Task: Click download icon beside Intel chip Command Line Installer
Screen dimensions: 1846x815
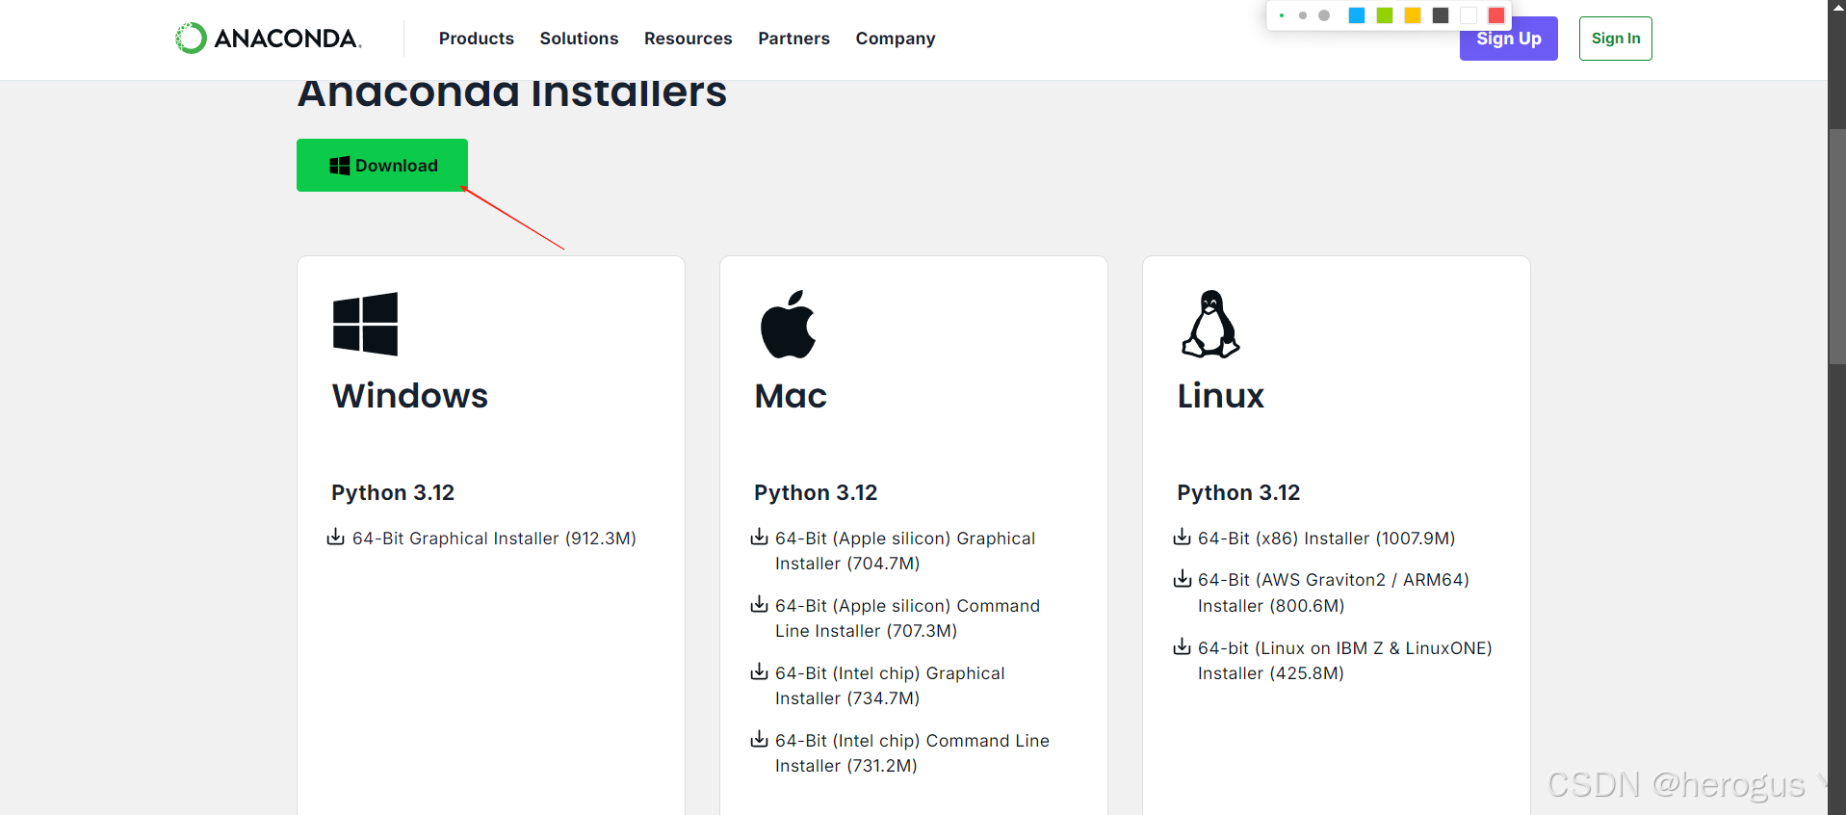Action: (x=759, y=739)
